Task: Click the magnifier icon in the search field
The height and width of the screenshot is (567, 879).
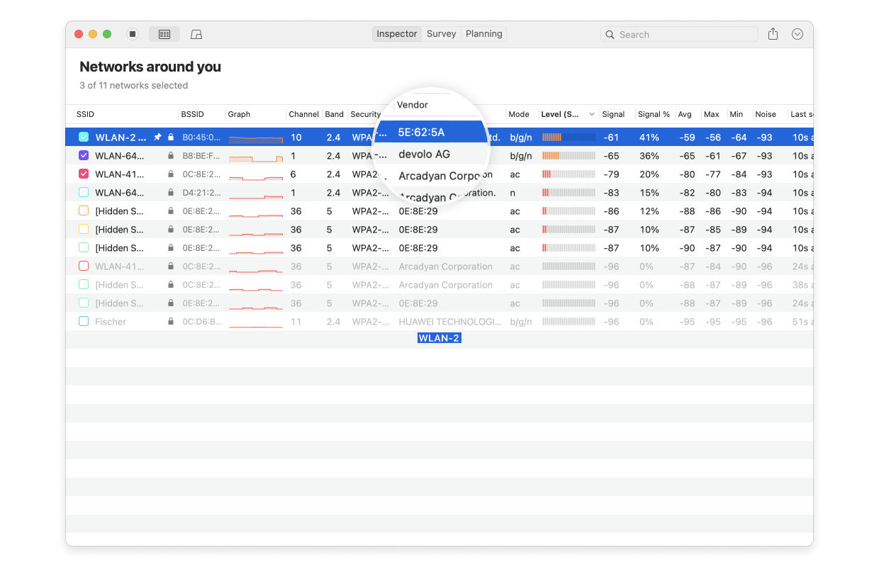Action: 610,34
